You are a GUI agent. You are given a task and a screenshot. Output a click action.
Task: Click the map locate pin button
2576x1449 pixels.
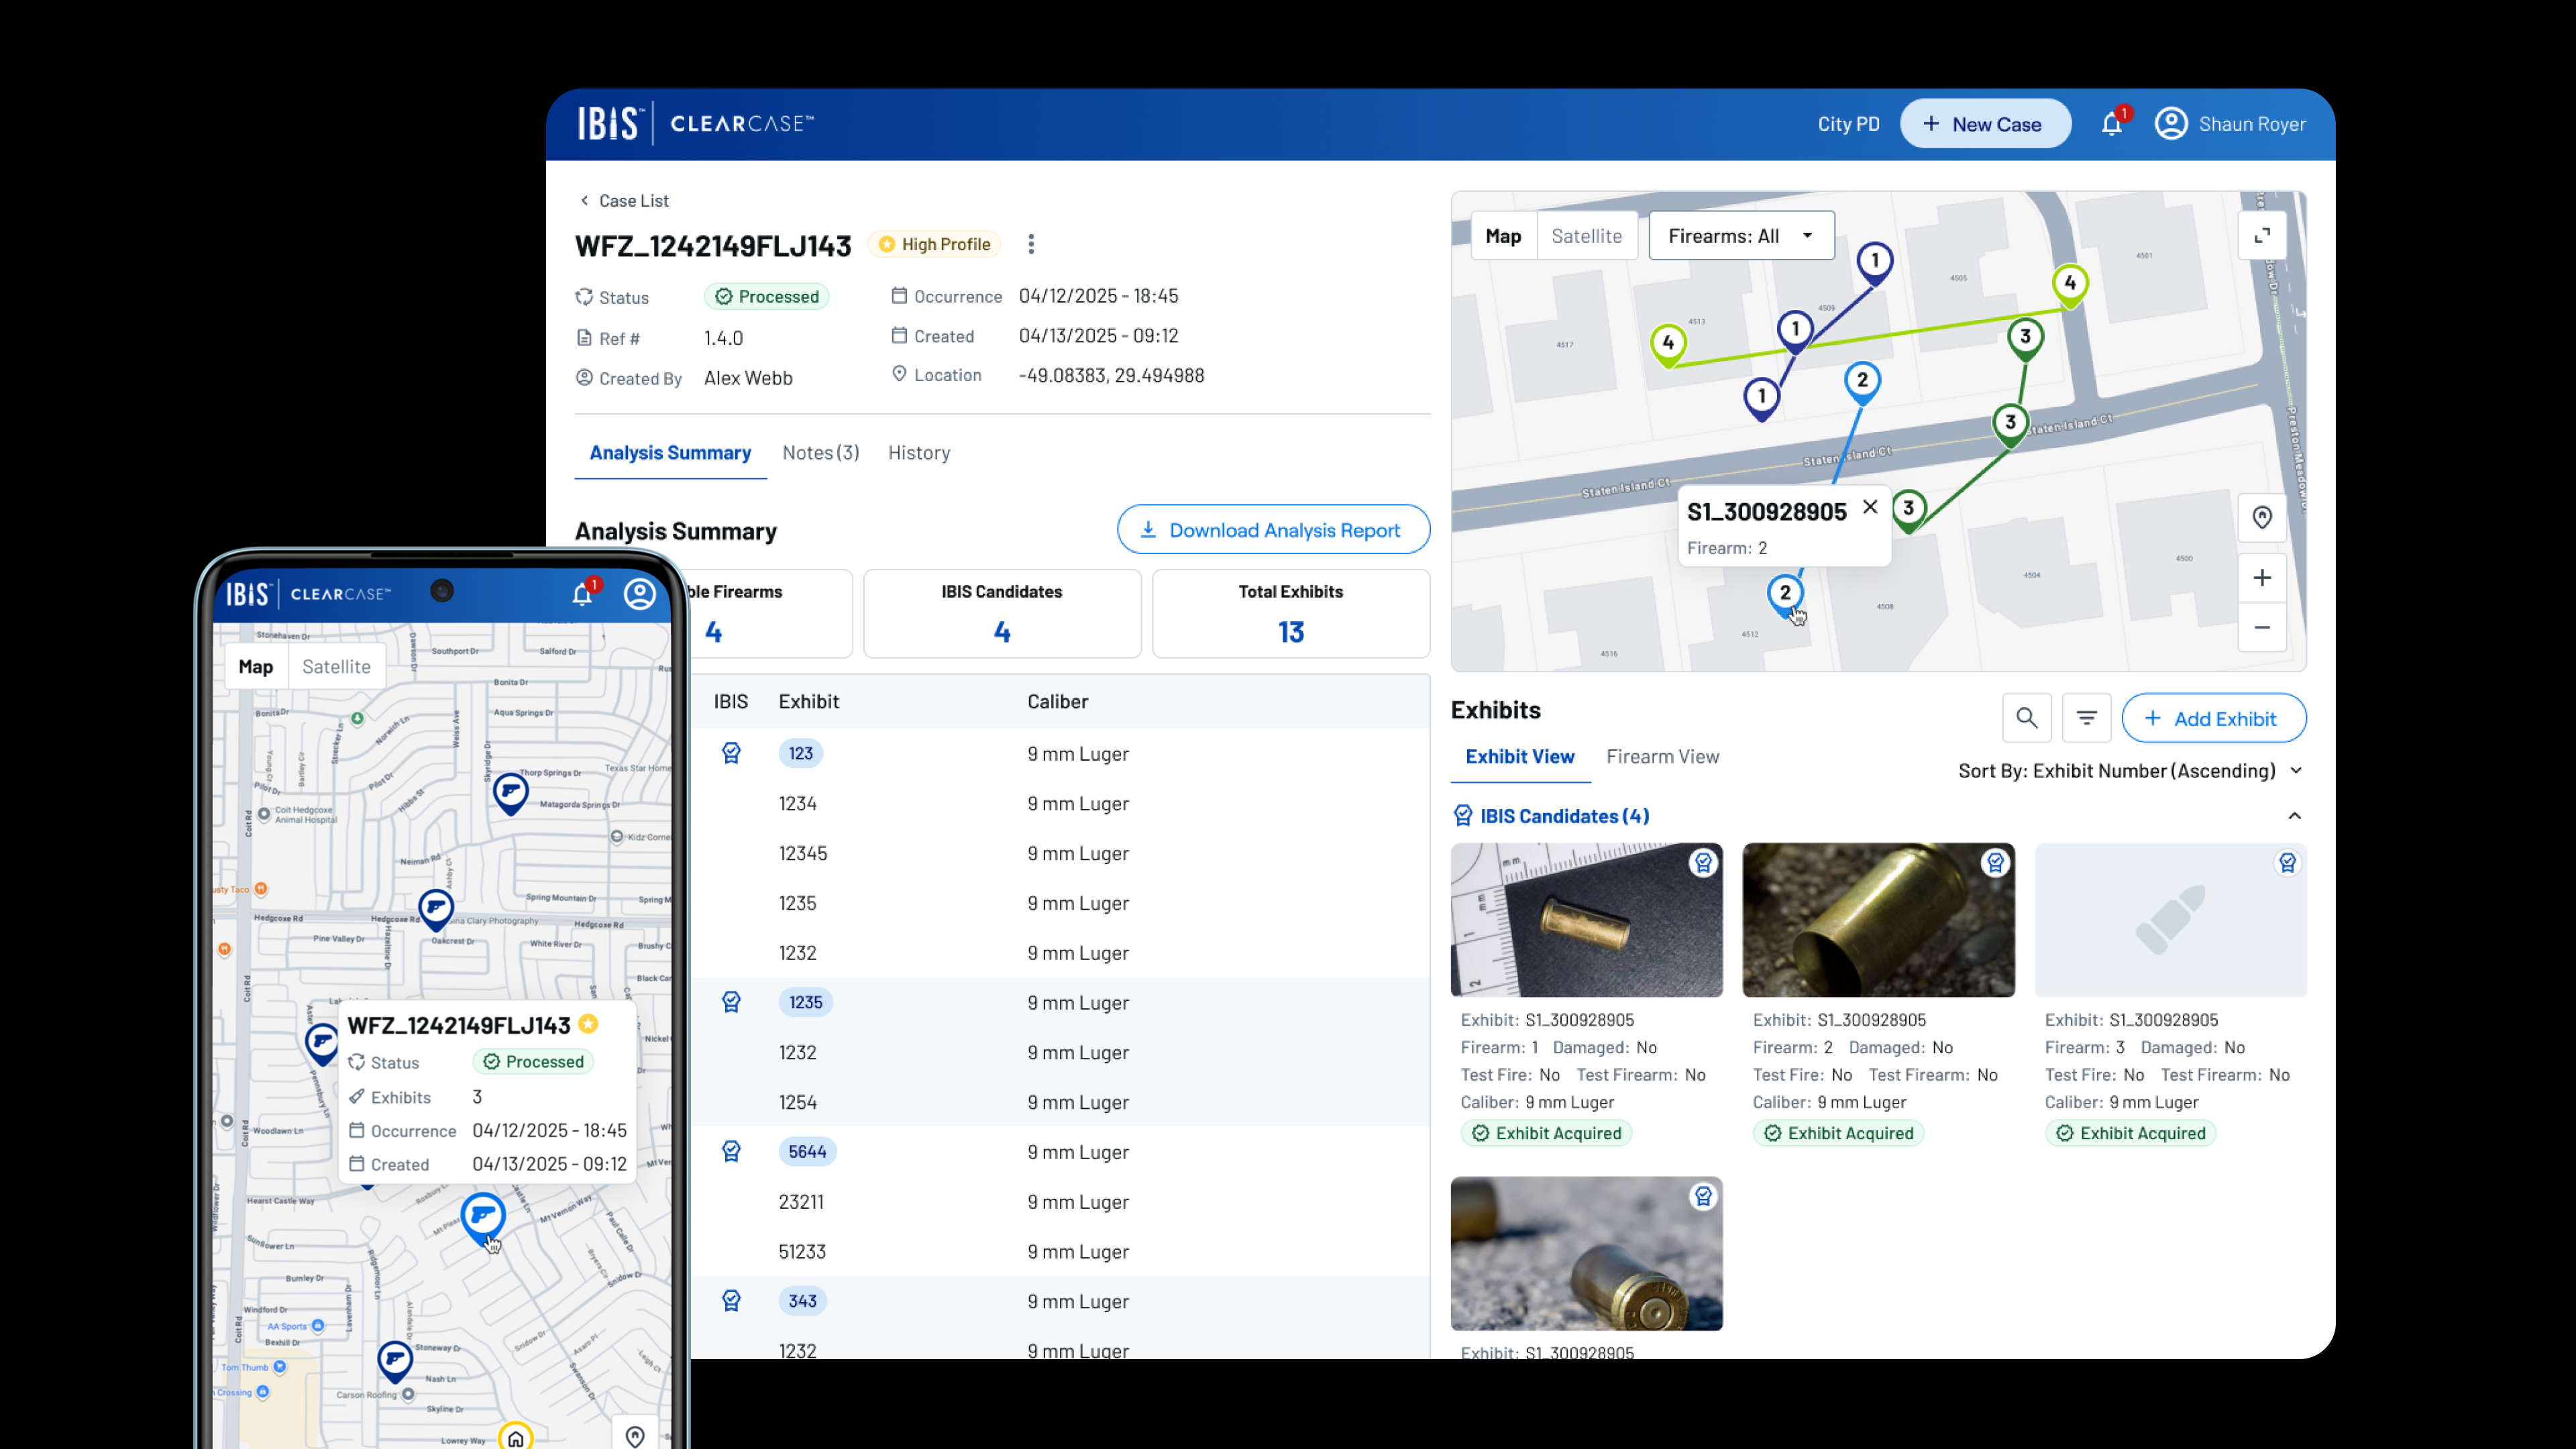point(2262,517)
